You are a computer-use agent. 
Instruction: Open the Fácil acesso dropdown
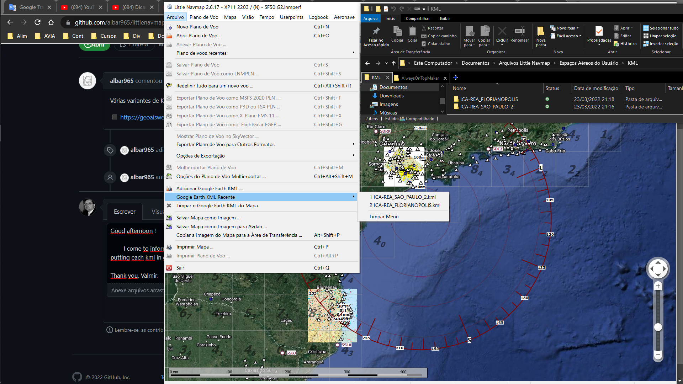click(x=566, y=36)
